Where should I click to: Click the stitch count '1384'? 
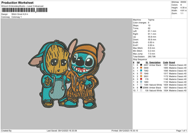(146, 85)
